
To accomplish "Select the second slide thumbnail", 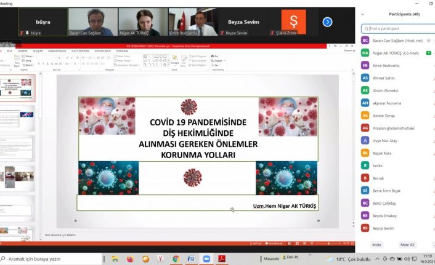I will pos(18,117).
